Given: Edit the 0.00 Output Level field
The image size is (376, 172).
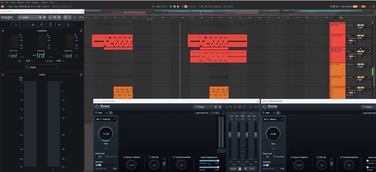Looking at the screenshot, I should pyautogui.click(x=100, y=156).
